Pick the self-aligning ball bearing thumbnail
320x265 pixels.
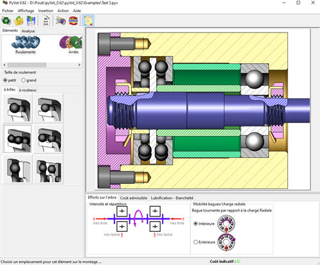(49, 139)
